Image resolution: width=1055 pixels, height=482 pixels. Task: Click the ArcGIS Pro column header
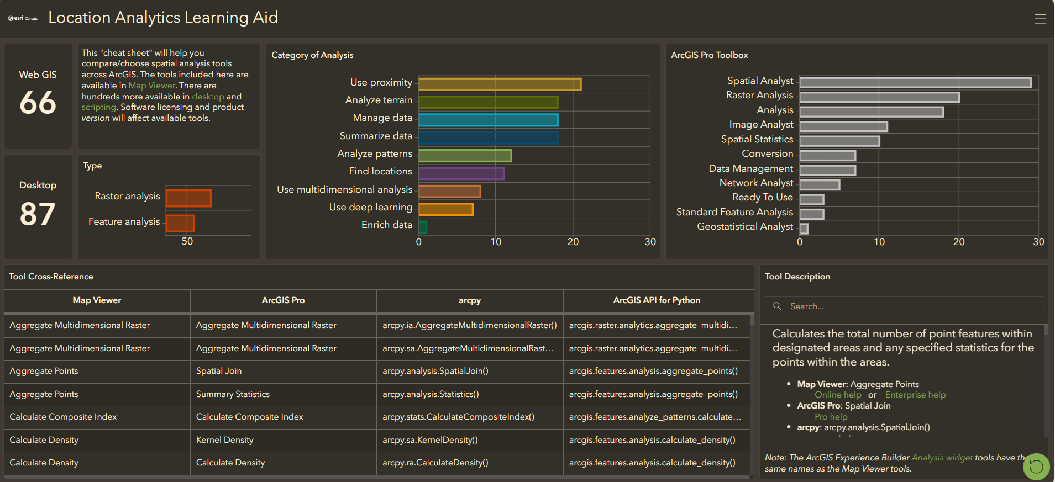point(283,300)
